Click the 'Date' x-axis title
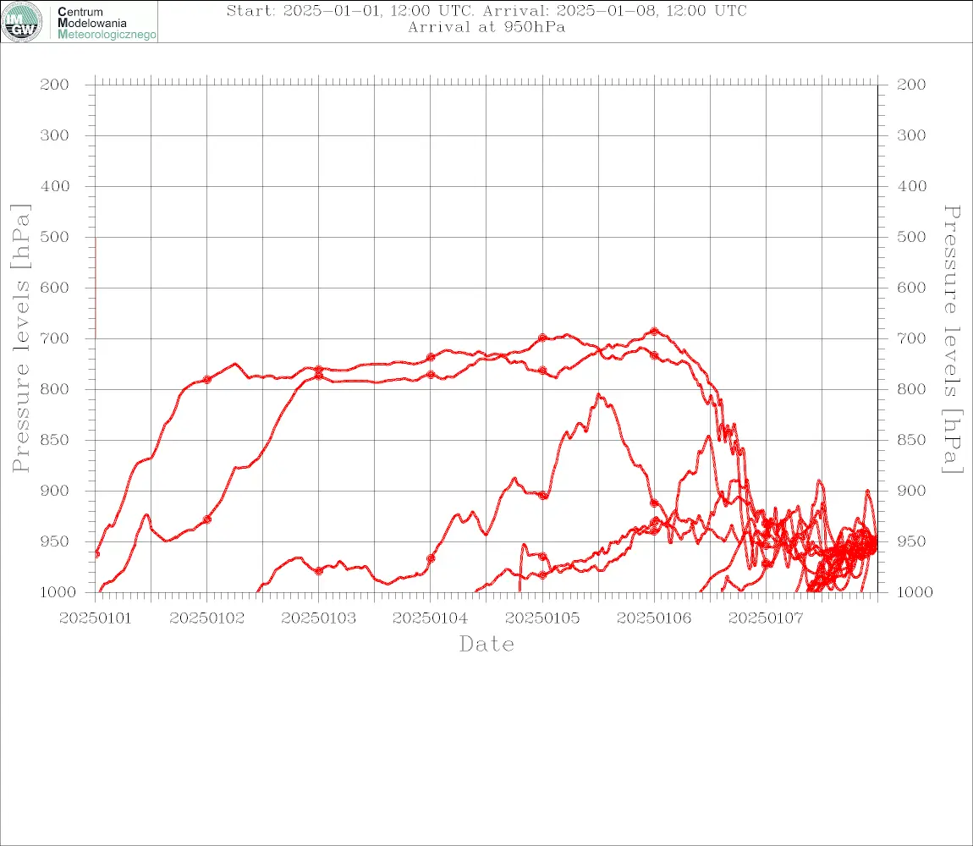973x846 pixels. click(487, 644)
